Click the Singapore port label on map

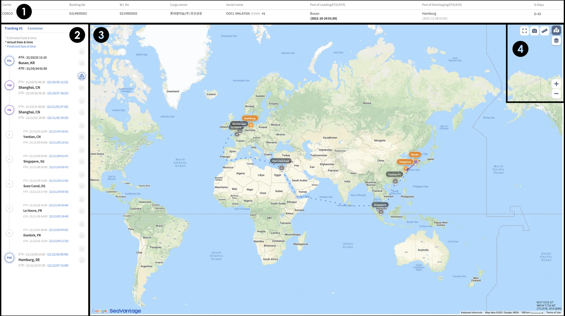point(380,205)
